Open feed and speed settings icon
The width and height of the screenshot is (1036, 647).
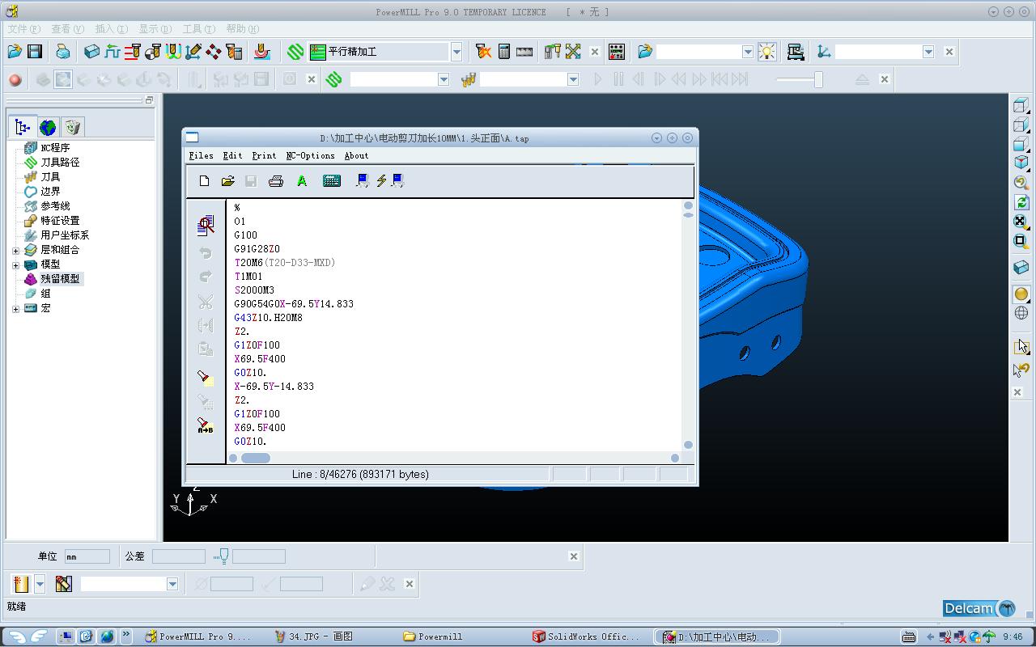[x=113, y=52]
